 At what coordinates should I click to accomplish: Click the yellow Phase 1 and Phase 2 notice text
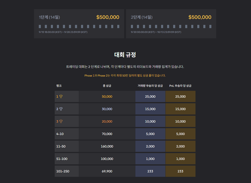click(x=125, y=75)
